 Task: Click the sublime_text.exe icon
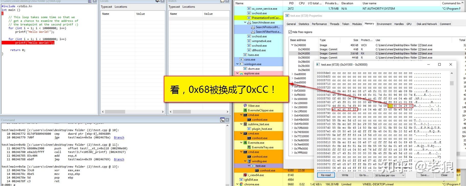point(245,124)
